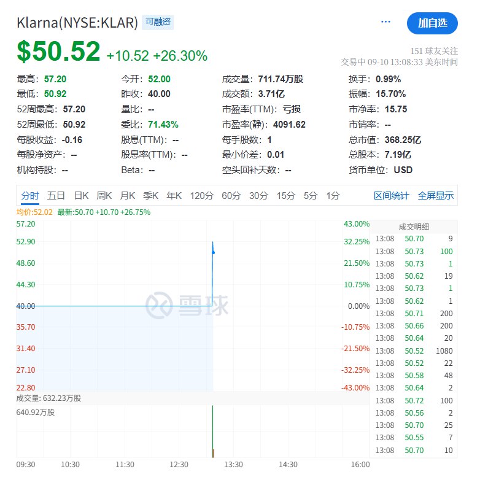Click the trade row 50.55 volume 7

pyautogui.click(x=414, y=438)
